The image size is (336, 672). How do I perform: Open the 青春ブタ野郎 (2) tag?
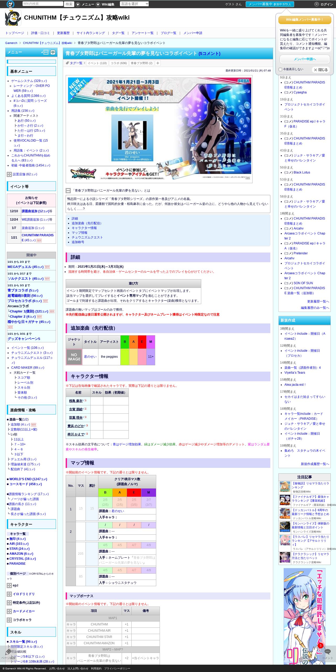click(142, 63)
